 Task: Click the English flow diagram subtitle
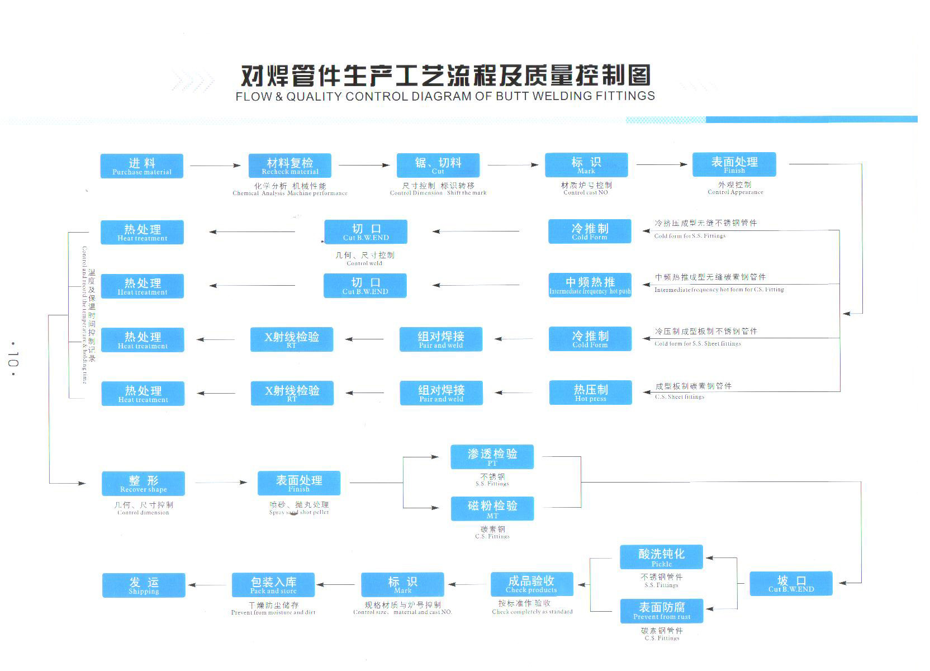point(445,96)
